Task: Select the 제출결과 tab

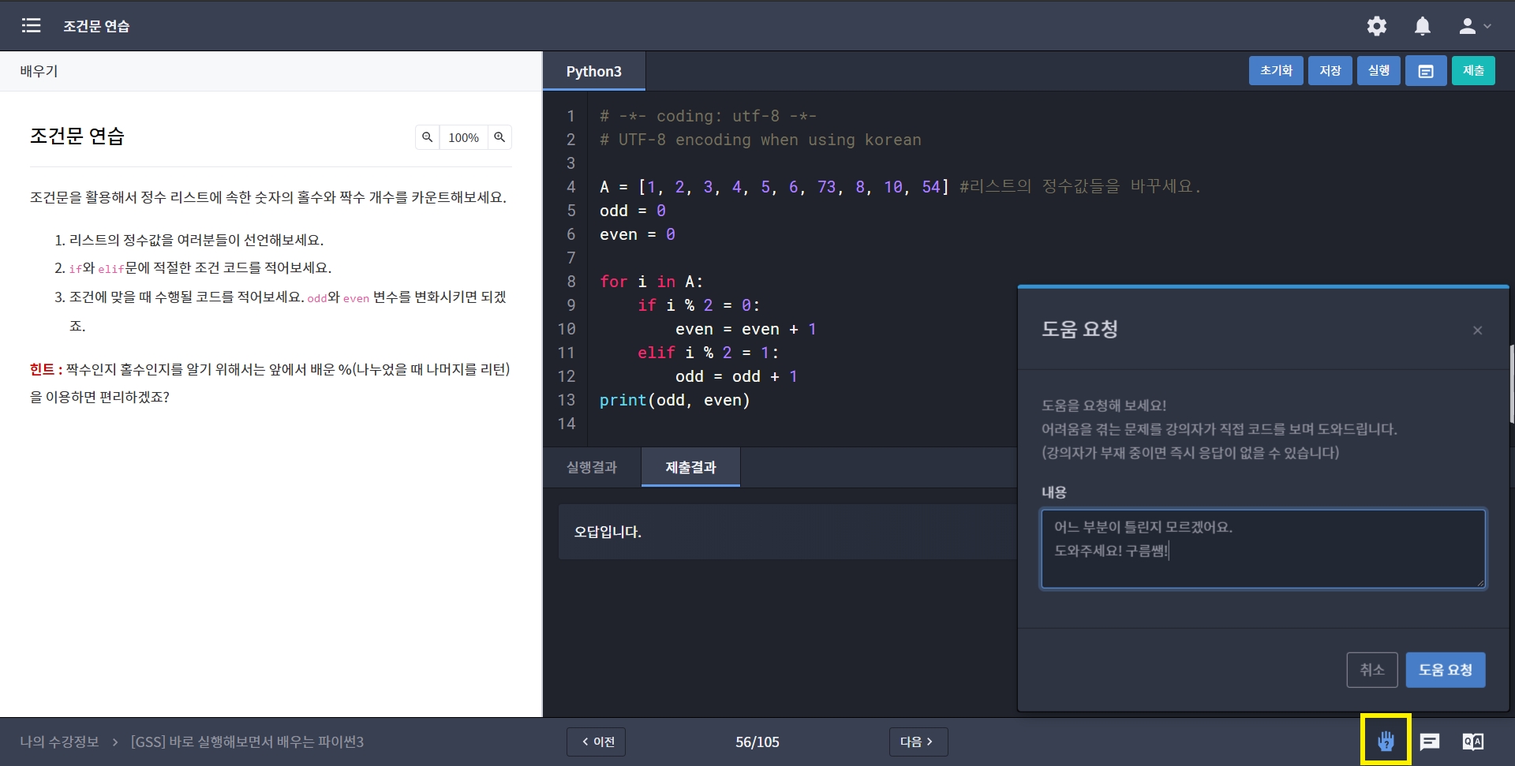Action: pos(690,467)
